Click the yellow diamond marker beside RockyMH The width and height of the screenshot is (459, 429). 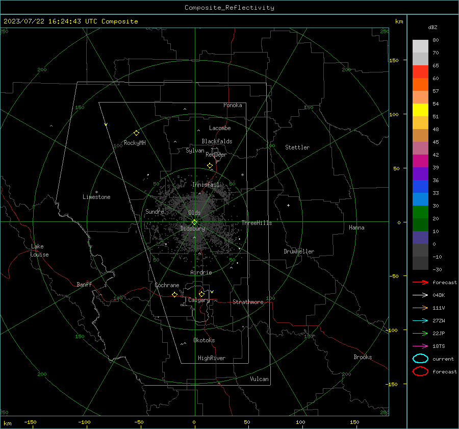click(136, 133)
